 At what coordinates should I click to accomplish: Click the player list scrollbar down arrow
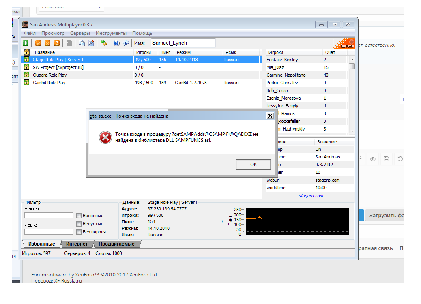(x=352, y=131)
